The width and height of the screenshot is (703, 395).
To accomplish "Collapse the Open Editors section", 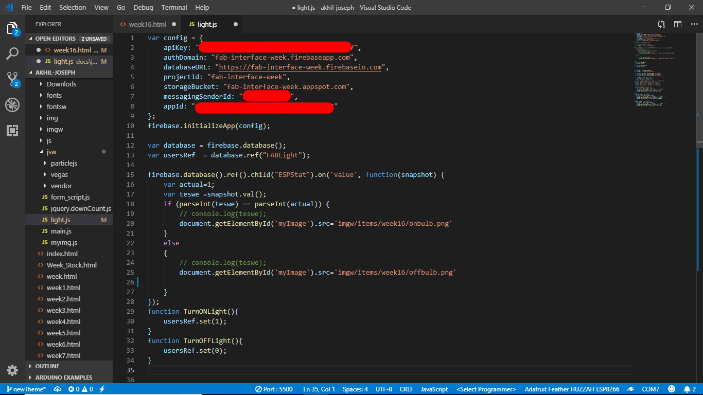I will pos(69,39).
